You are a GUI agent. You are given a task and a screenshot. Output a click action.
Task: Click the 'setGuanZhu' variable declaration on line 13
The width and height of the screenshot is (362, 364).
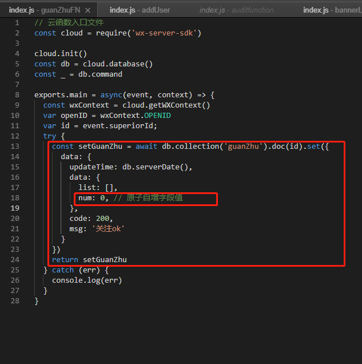100,147
